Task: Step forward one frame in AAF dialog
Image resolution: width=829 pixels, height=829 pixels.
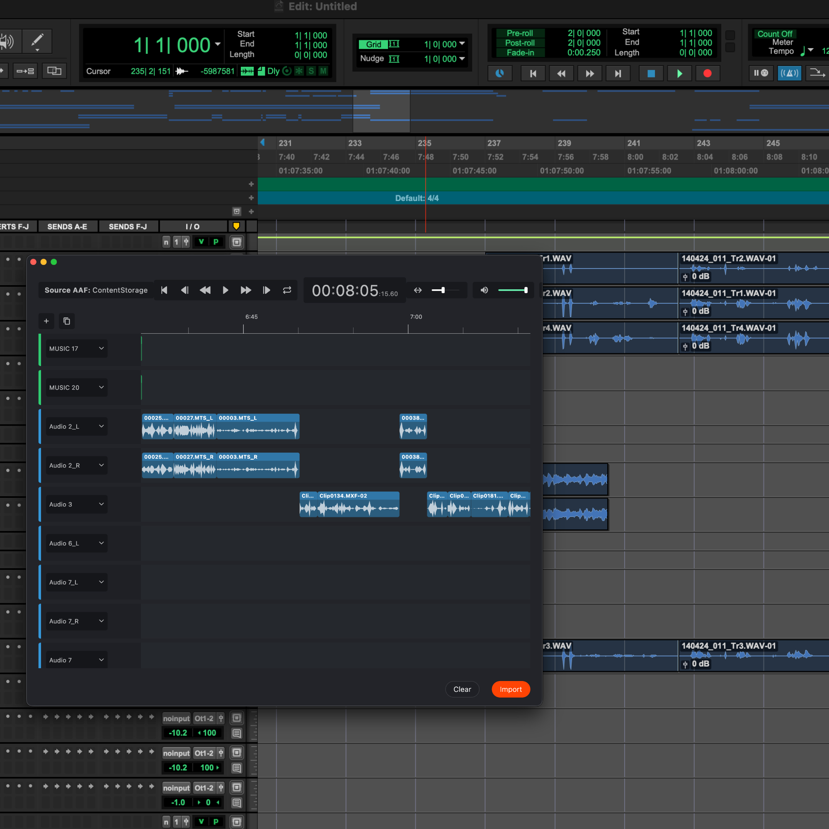Action: tap(266, 291)
